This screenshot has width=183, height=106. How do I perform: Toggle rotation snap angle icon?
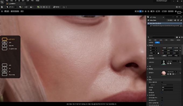tap(157, 11)
